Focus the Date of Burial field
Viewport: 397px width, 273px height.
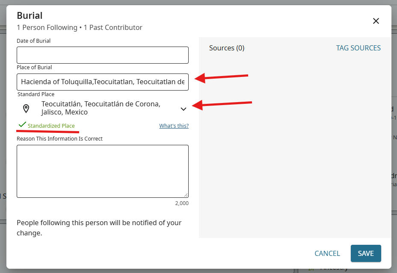point(103,55)
